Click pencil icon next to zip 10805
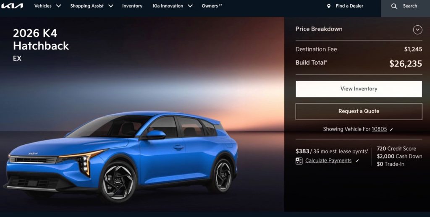This screenshot has height=217, width=430. click(x=391, y=129)
